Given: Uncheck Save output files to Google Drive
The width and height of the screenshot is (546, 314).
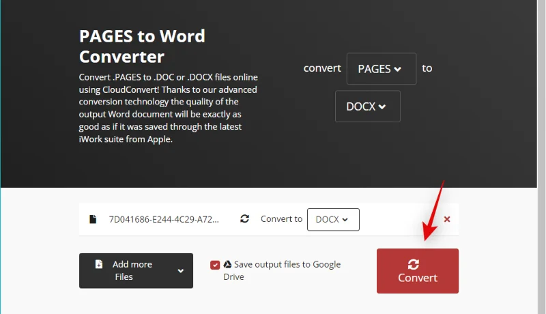Looking at the screenshot, I should 215,265.
